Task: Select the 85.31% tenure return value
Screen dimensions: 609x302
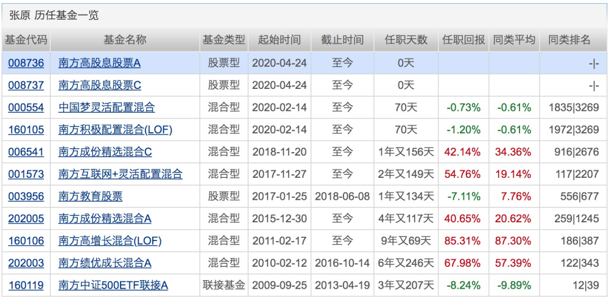Action: [x=463, y=241]
